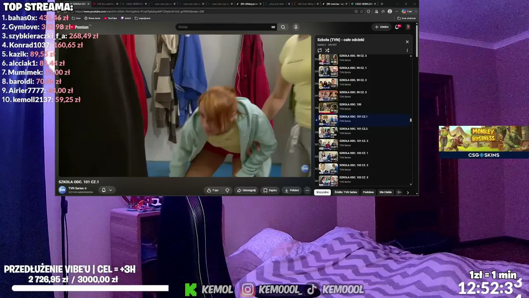Like the video with thumbs up
This screenshot has height=298, width=529.
point(213,190)
